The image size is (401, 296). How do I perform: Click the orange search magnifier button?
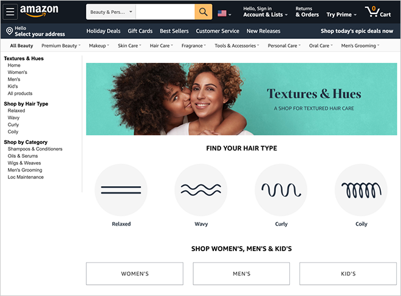(x=204, y=12)
